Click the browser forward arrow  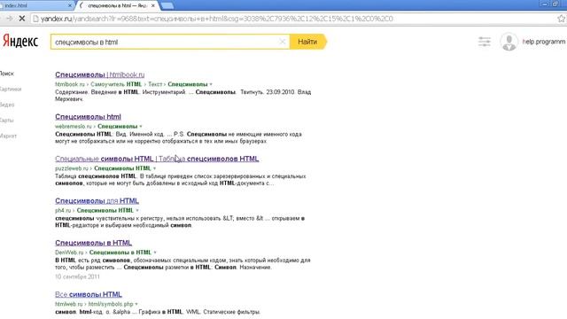pyautogui.click(x=9, y=19)
